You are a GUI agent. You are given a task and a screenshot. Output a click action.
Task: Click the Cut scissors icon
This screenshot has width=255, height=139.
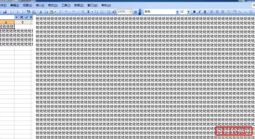pos(41,12)
